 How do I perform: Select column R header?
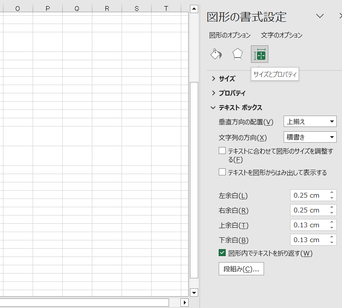[x=107, y=9]
